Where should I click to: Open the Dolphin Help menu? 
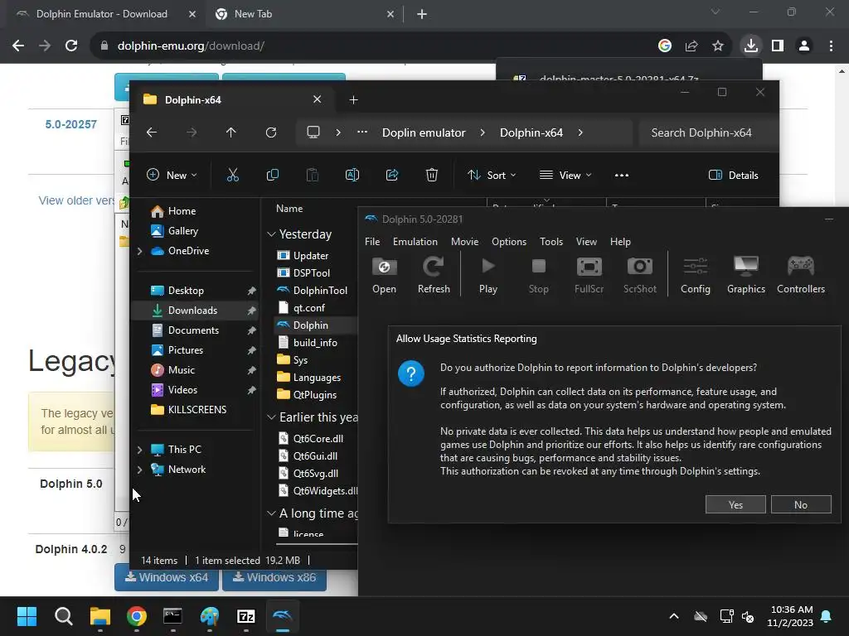pyautogui.click(x=620, y=242)
